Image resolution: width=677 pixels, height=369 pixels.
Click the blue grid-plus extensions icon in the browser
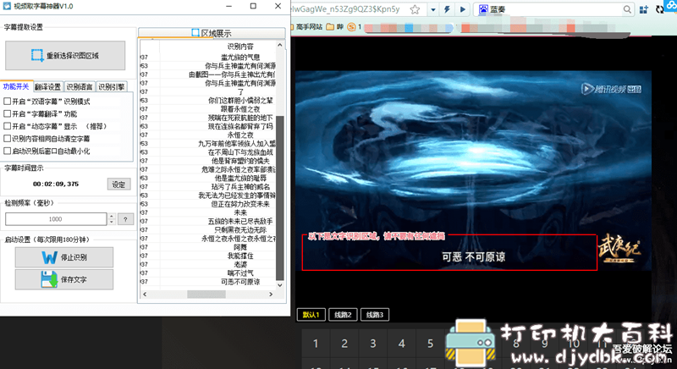pos(644,9)
